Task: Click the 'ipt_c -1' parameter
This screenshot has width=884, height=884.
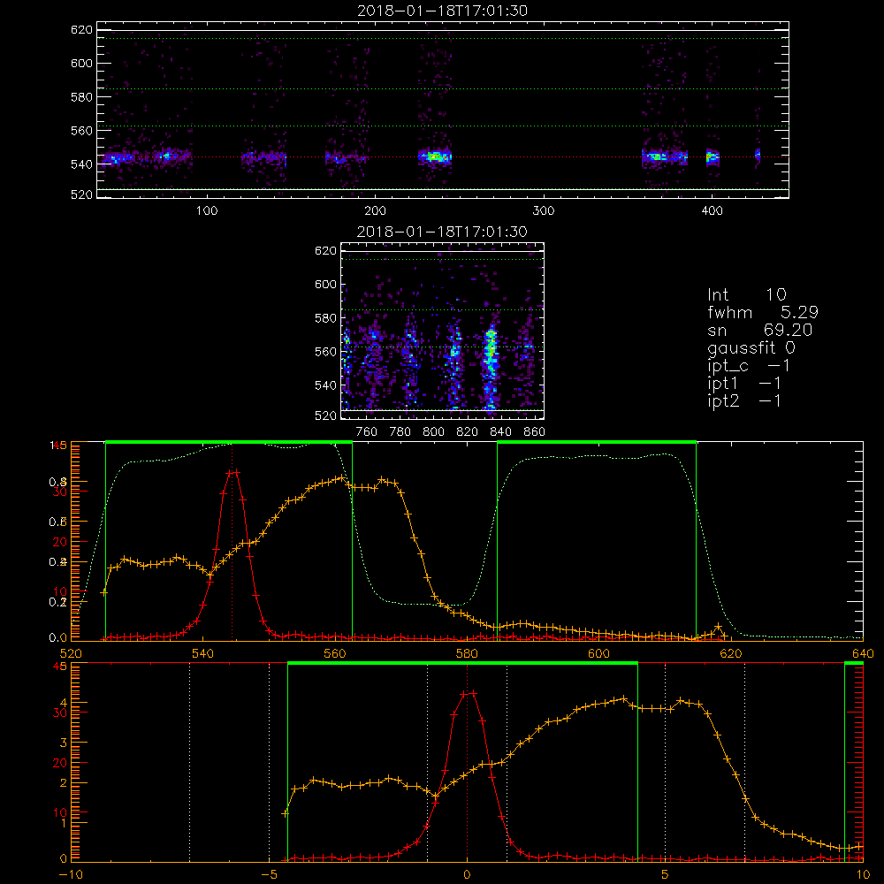Action: (749, 366)
